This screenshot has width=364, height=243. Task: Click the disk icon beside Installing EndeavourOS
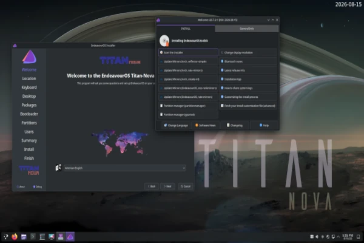(164, 41)
